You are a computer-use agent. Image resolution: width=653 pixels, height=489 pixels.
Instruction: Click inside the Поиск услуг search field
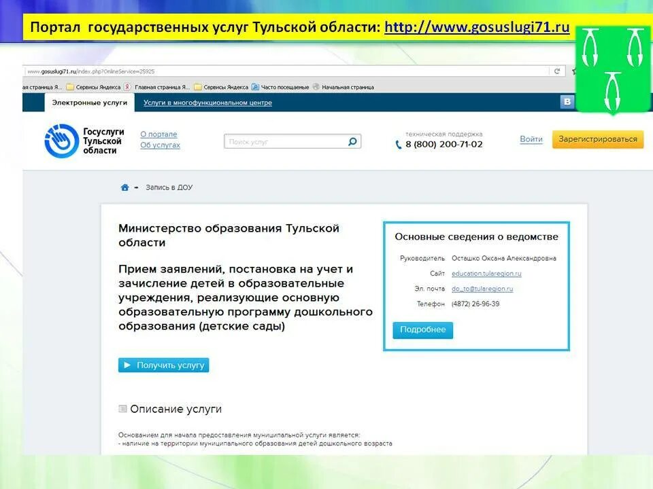point(286,141)
